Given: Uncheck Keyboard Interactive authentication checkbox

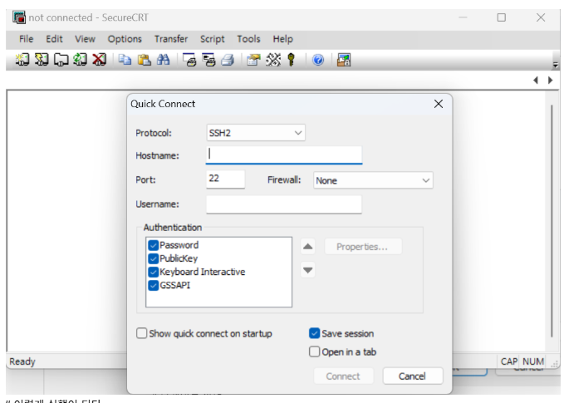Looking at the screenshot, I should coord(153,272).
